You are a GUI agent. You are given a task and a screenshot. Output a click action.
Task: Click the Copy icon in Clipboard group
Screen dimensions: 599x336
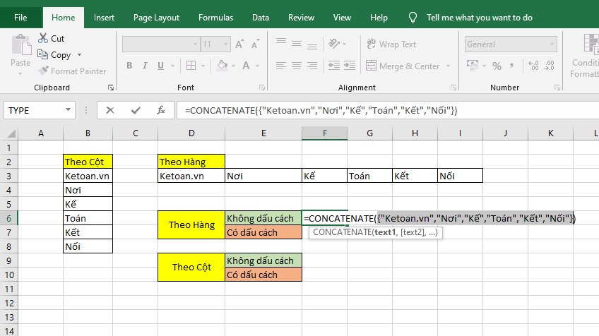(x=44, y=55)
